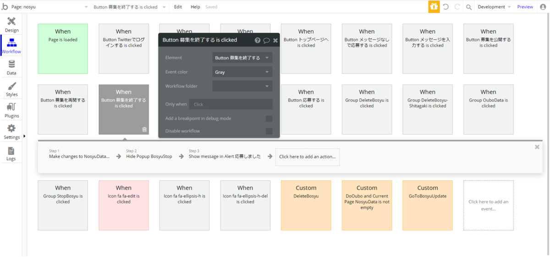Click the 'Saved' status text
550x257 pixels.
click(211, 7)
